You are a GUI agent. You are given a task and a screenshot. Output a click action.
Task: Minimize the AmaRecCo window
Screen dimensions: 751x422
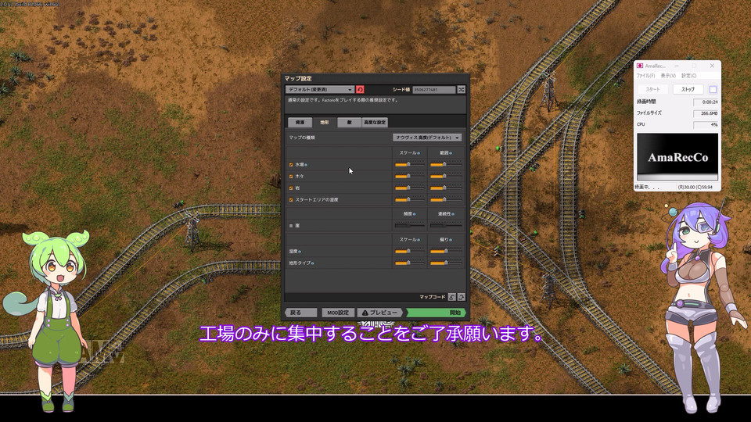(676, 66)
